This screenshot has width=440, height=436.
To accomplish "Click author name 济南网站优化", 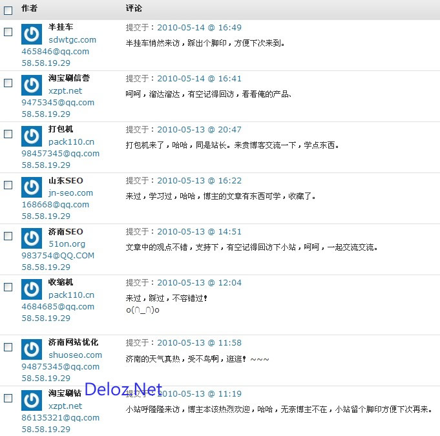I will 73,342.
